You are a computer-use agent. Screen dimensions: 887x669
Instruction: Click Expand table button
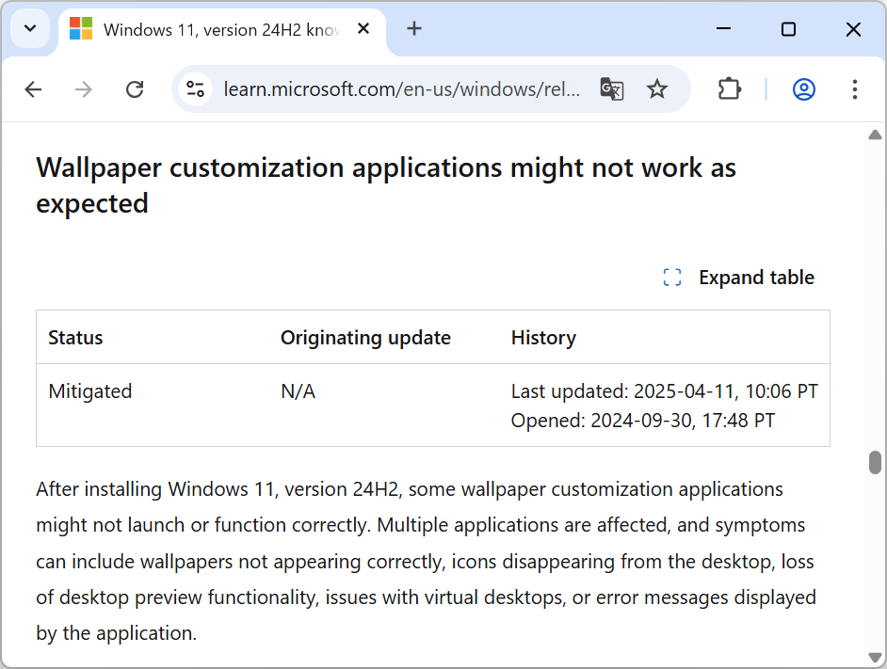click(739, 278)
